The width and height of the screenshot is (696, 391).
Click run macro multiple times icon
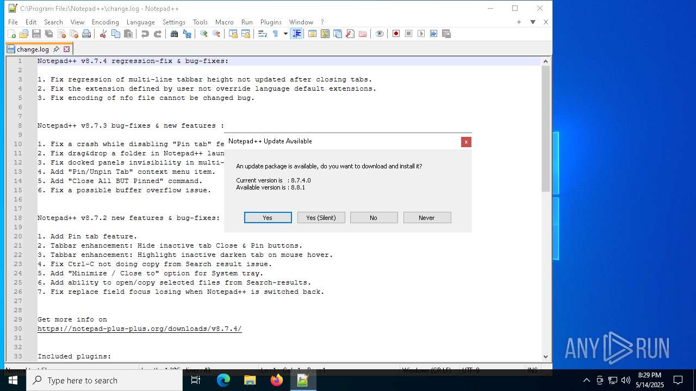pos(433,34)
